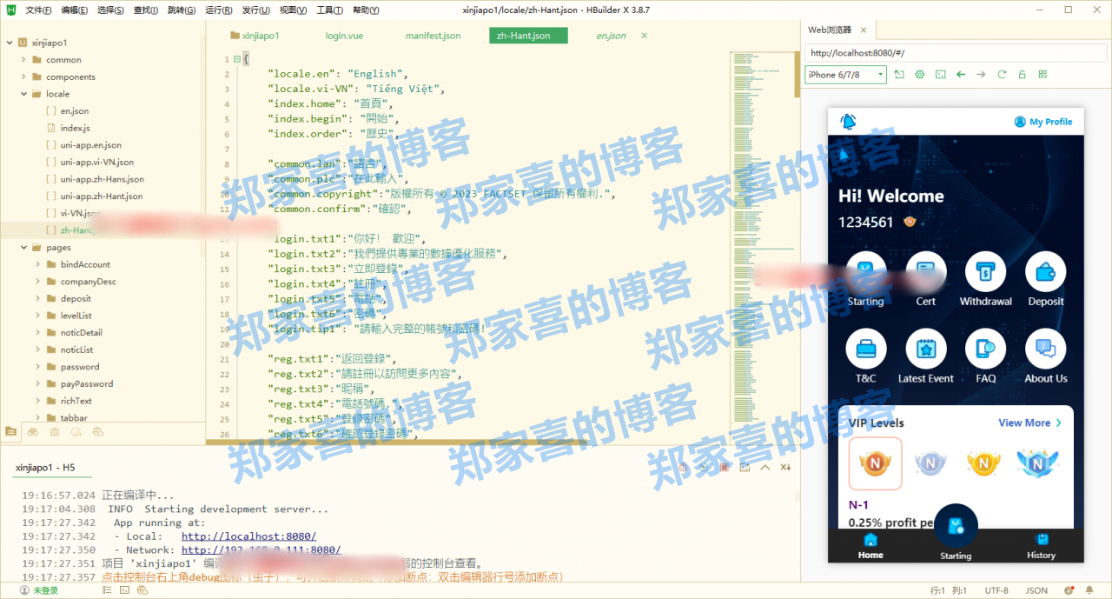This screenshot has height=599, width=1112.
Task: Open the browser console icon in Web浏览器 toolbar
Action: pos(940,75)
